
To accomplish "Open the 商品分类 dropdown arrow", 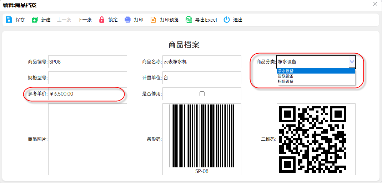I will 352,61.
